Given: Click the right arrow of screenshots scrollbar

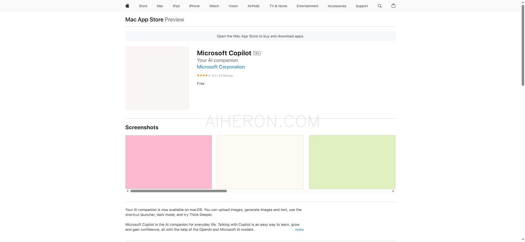Looking at the screenshot, I should point(393,191).
